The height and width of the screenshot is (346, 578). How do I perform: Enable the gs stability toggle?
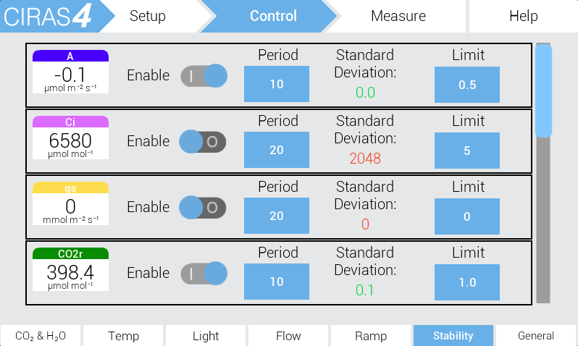(x=203, y=208)
